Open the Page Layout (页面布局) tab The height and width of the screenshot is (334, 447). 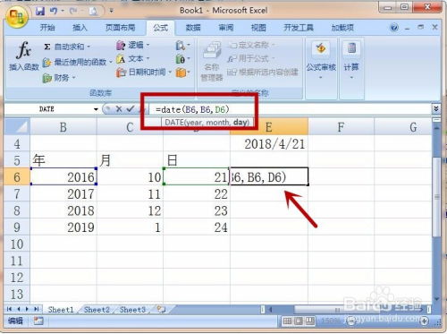pos(121,28)
